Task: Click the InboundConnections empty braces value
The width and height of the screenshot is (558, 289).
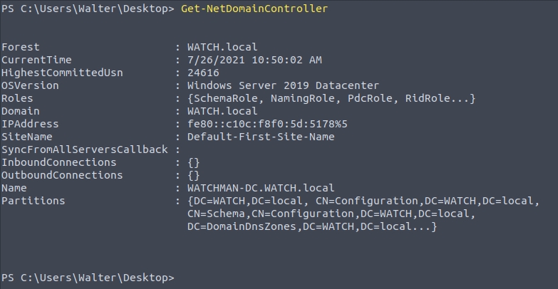Action: (x=194, y=162)
